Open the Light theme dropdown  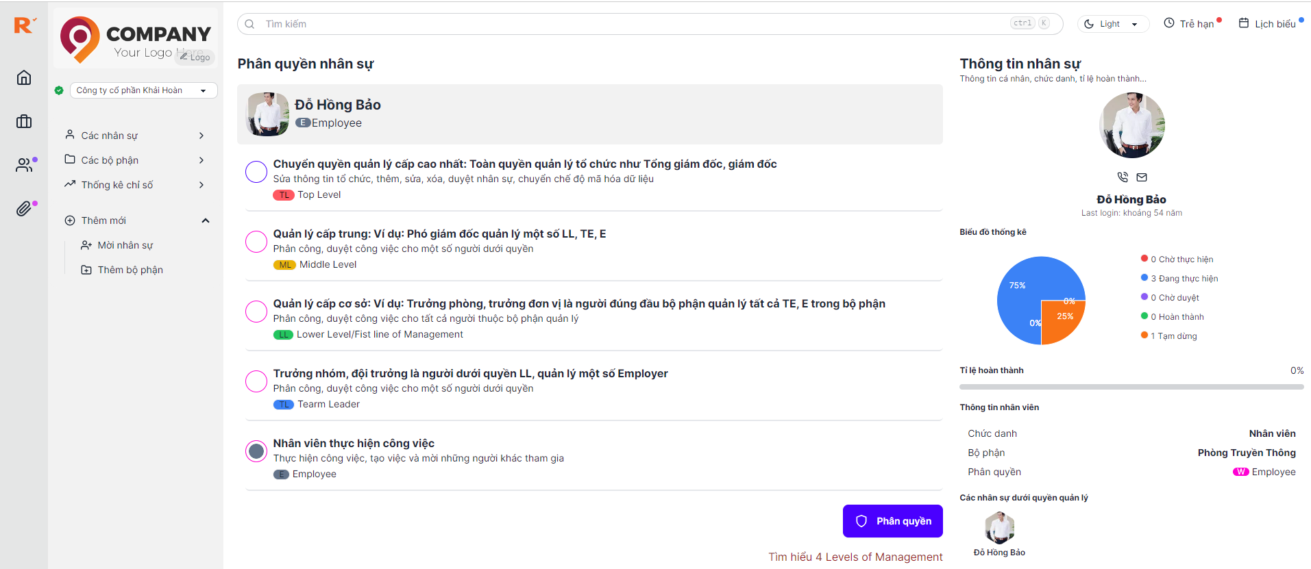click(1113, 24)
